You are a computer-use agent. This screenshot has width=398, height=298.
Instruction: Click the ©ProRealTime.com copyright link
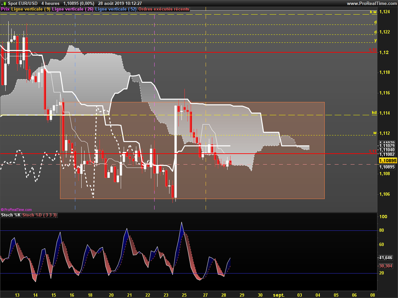click(16, 210)
